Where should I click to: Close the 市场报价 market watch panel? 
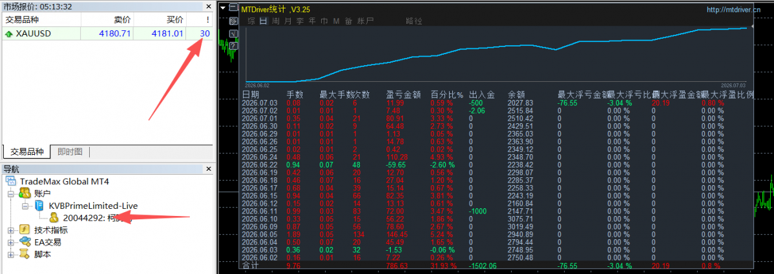point(209,6)
